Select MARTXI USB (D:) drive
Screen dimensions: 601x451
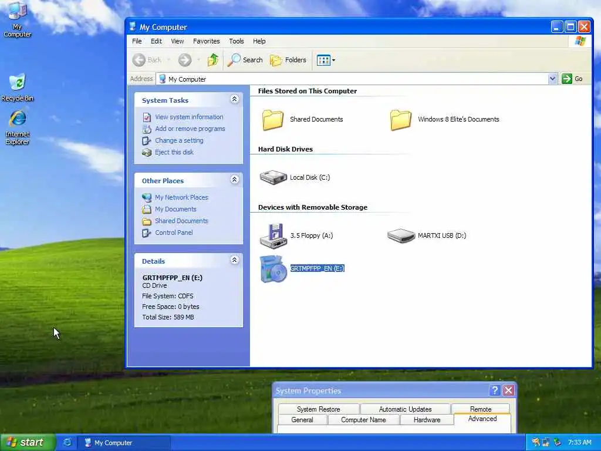[427, 235]
